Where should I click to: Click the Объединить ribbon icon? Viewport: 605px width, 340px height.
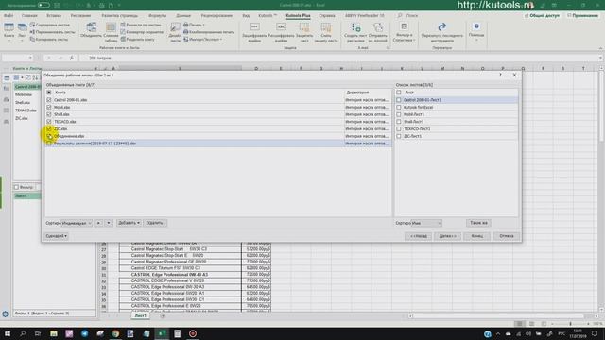[91, 30]
